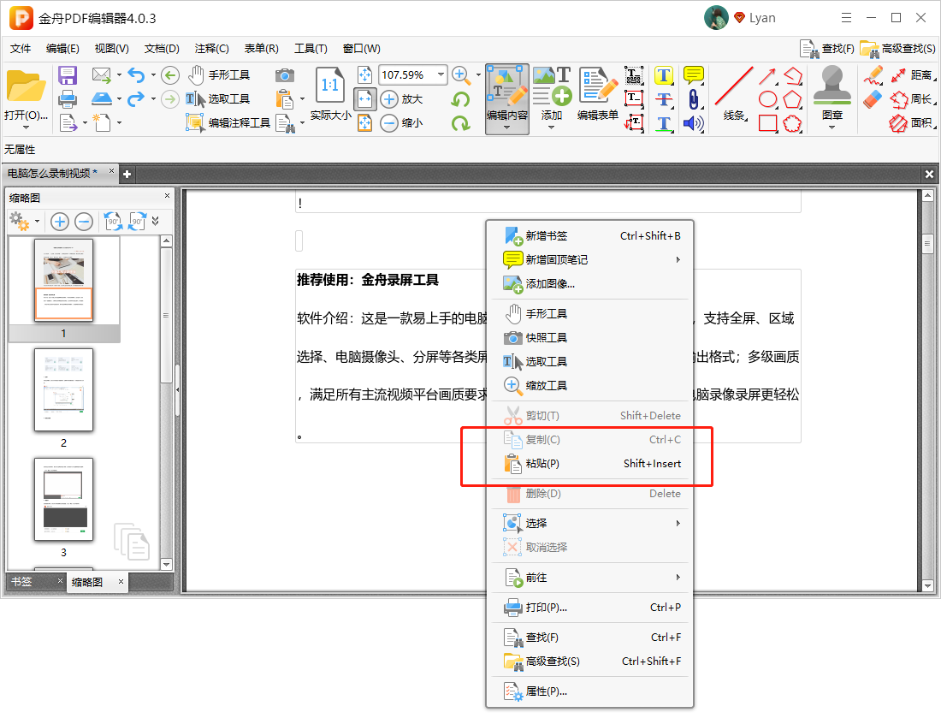Click the snapshot camera icon in toolbar
941x718 pixels.
[285, 75]
